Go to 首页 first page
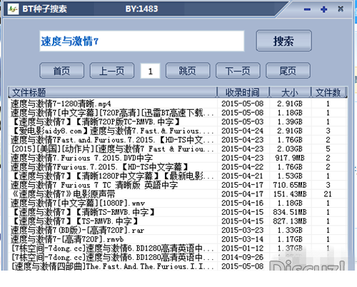 pyautogui.click(x=61, y=71)
